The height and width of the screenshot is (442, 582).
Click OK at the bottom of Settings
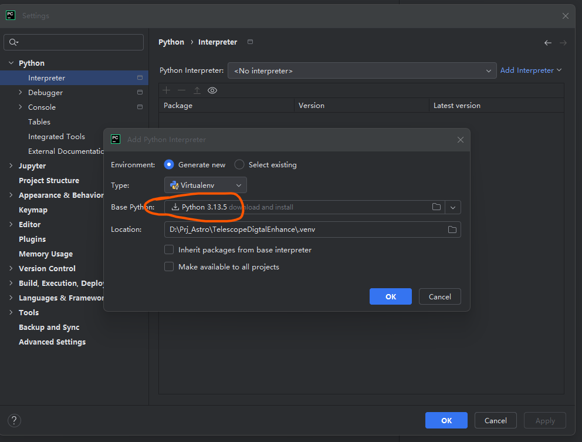coord(446,420)
